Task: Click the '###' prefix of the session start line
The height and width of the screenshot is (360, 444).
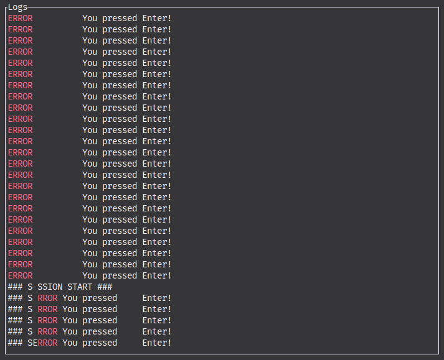Action: click(16, 287)
